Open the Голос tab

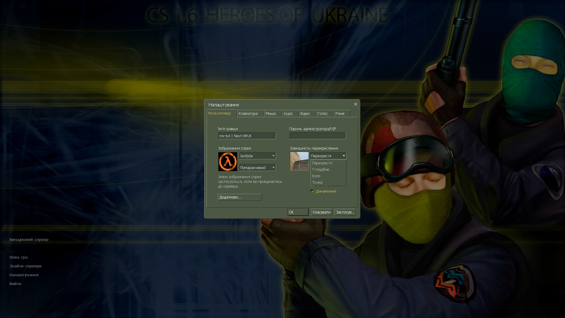pos(325,114)
